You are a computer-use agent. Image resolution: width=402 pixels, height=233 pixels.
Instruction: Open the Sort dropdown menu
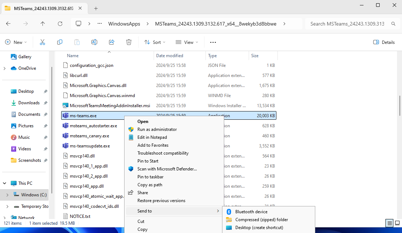click(x=155, y=42)
